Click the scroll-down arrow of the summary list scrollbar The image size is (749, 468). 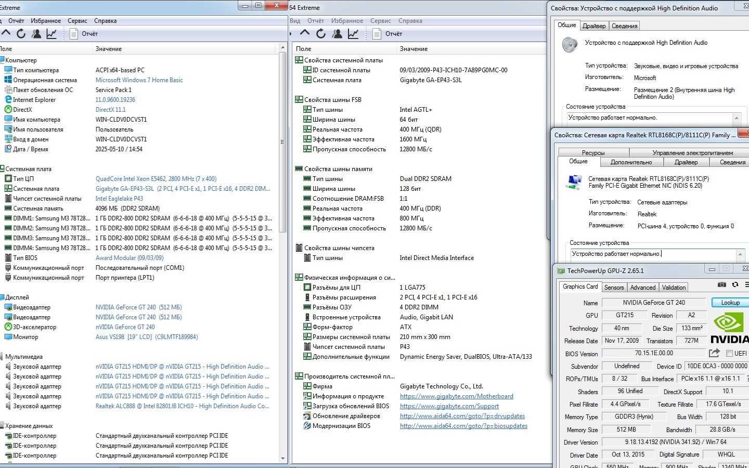(283, 459)
